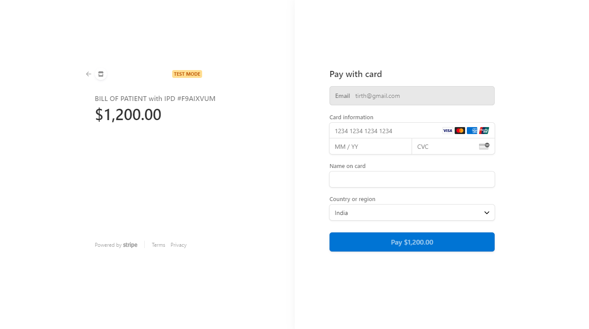Click the back arrow to return to merchant
The width and height of the screenshot is (589, 329).
pos(88,74)
